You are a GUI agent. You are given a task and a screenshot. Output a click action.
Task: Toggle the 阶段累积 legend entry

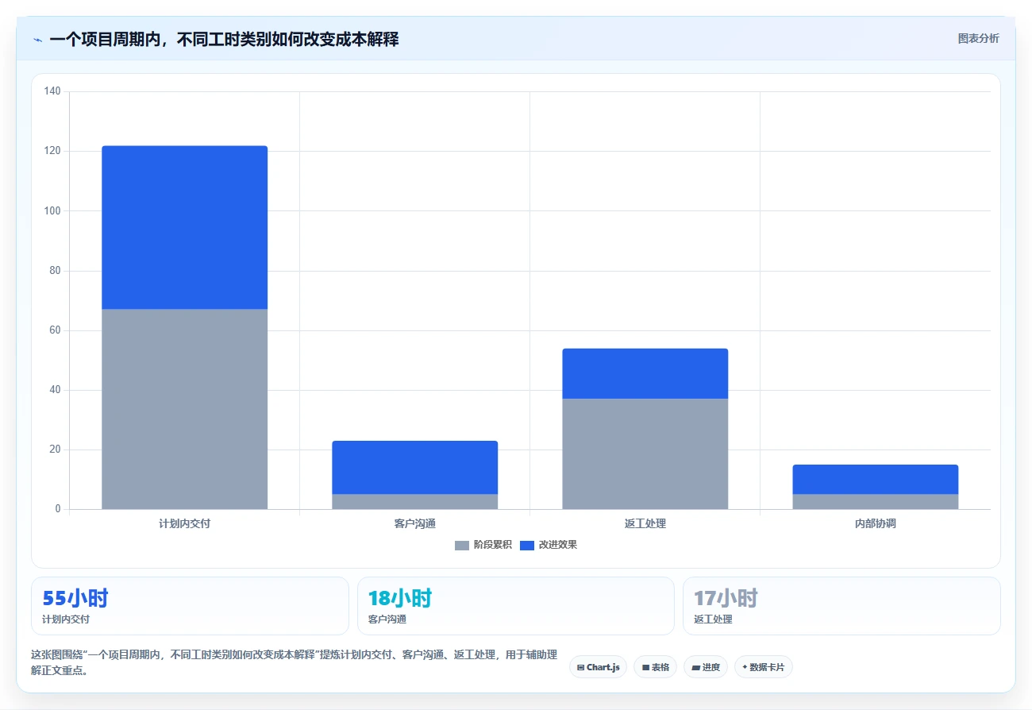[483, 545]
